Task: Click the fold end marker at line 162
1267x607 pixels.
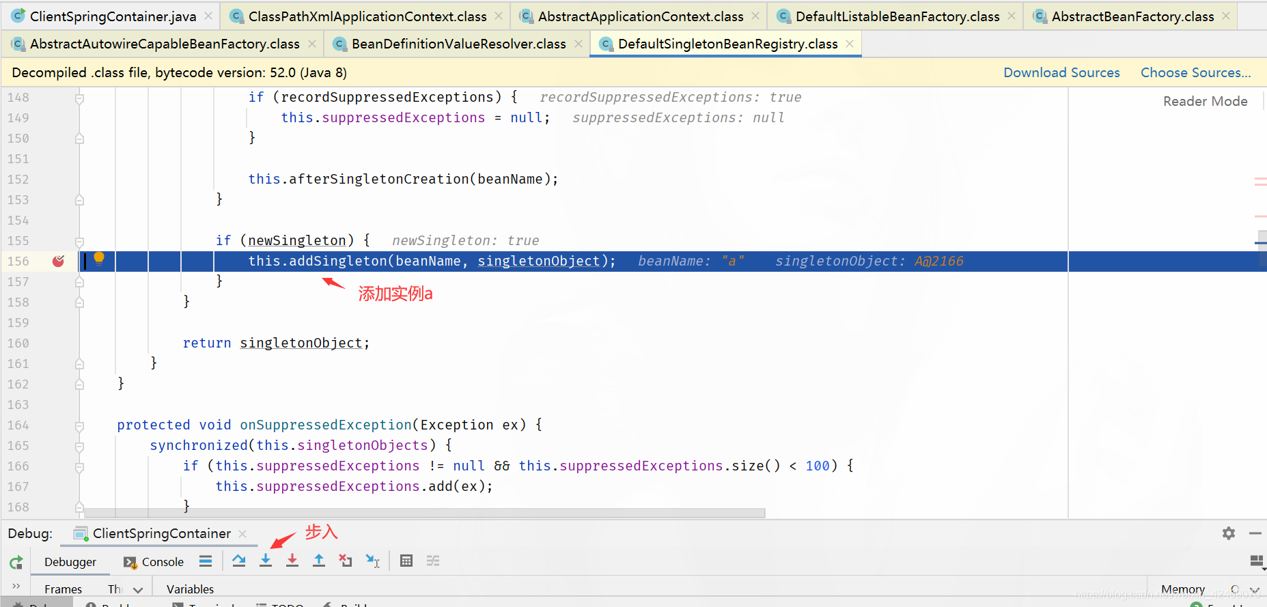Action: (x=79, y=384)
